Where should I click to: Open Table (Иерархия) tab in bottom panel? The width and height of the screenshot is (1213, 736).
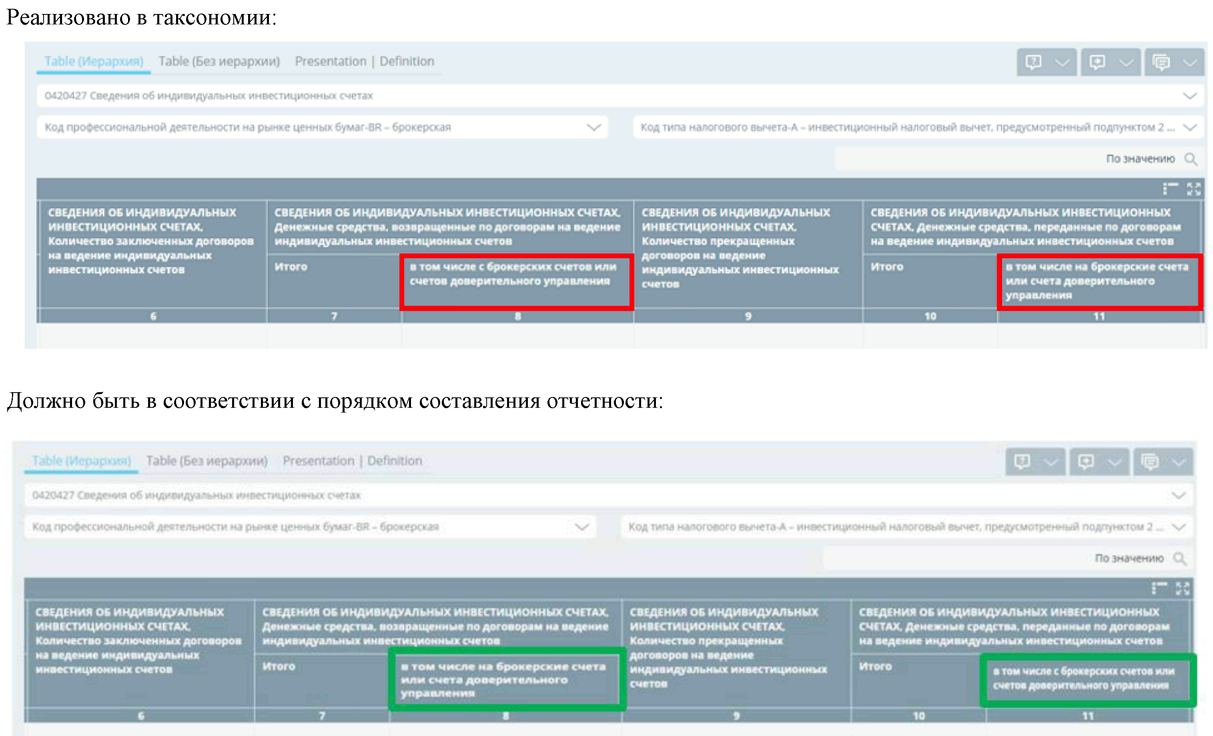(x=81, y=461)
